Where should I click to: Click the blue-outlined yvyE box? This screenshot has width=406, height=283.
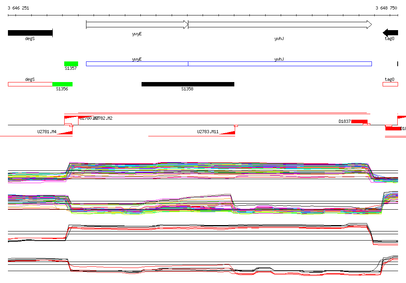tap(137, 64)
